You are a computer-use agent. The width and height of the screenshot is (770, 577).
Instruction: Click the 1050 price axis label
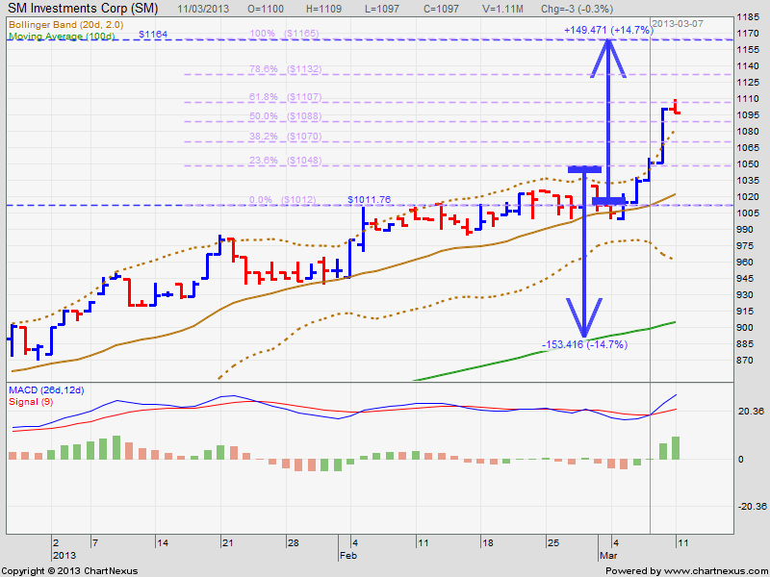749,164
